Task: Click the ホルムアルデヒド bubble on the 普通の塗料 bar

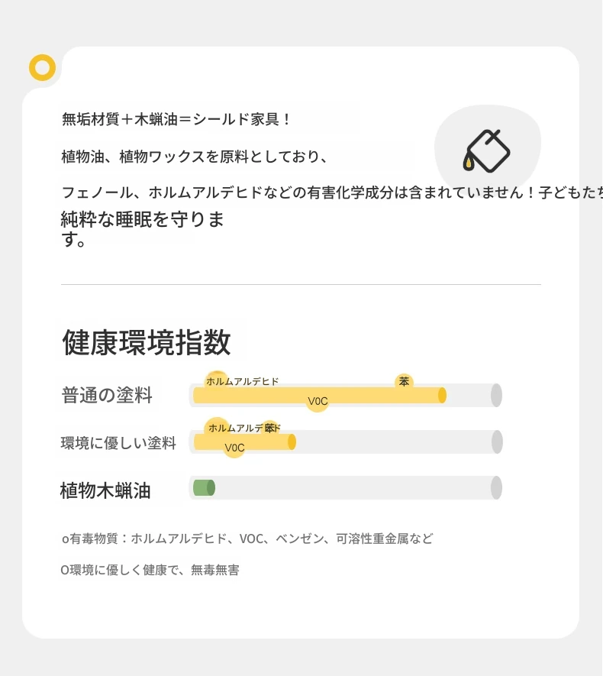Action: click(242, 381)
